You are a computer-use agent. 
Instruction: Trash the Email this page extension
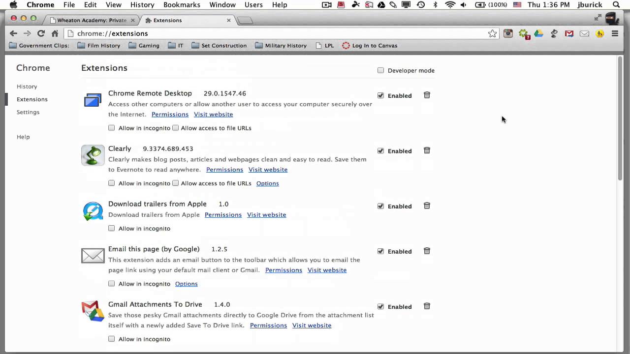click(x=427, y=251)
